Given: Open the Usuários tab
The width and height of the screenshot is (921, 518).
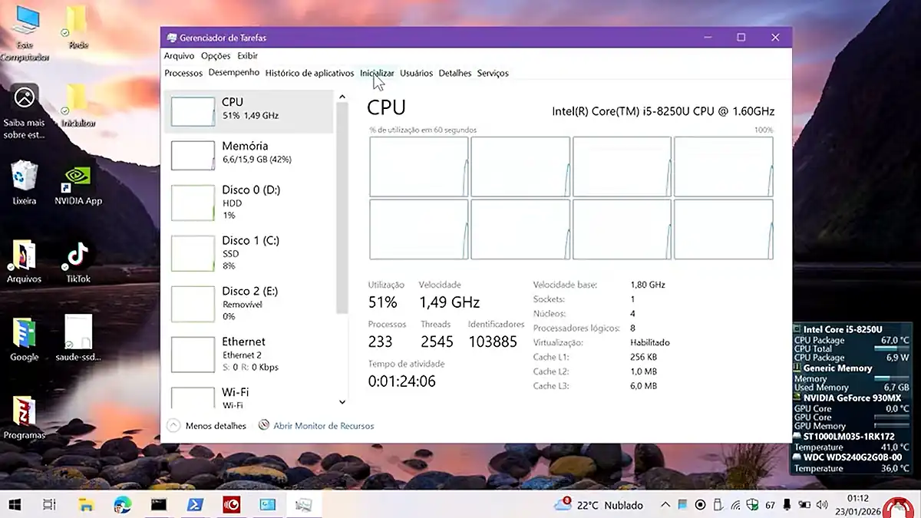Looking at the screenshot, I should [x=416, y=73].
